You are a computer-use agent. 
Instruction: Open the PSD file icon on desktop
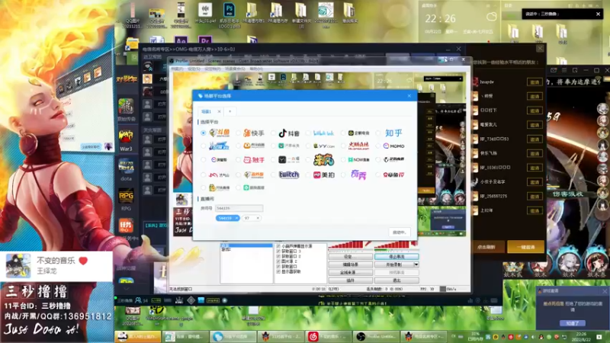pyautogui.click(x=230, y=14)
